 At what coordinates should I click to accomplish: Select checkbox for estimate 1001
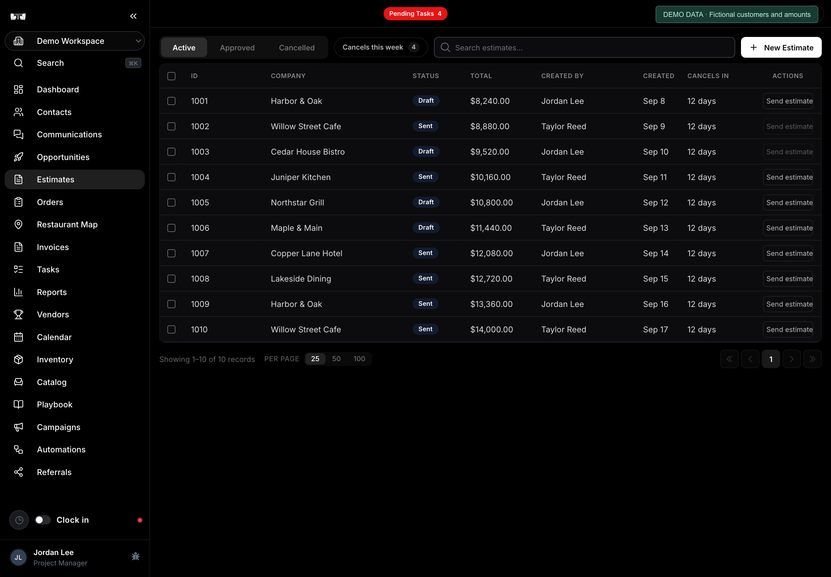(x=172, y=101)
